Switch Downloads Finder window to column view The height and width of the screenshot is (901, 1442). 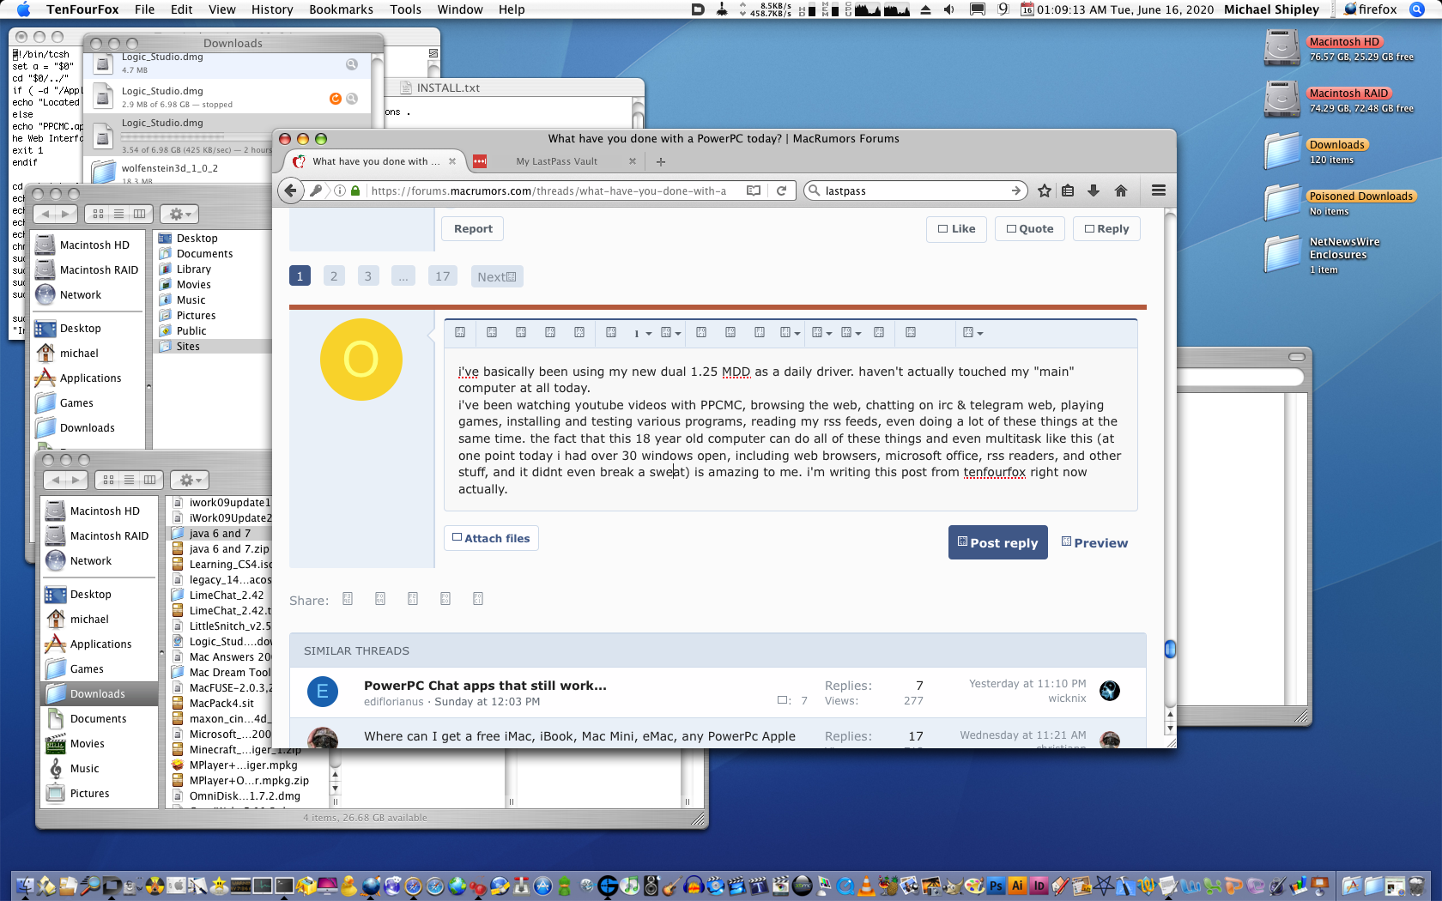coord(149,480)
